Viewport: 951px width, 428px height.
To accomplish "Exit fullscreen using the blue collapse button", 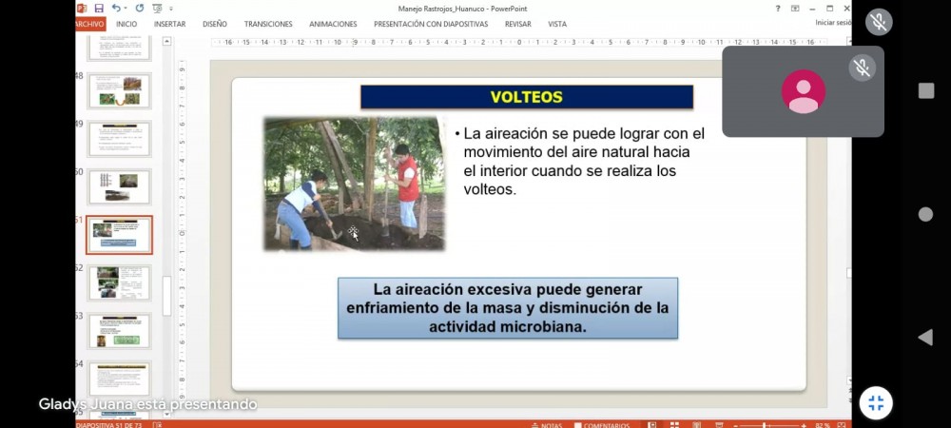I will (876, 402).
